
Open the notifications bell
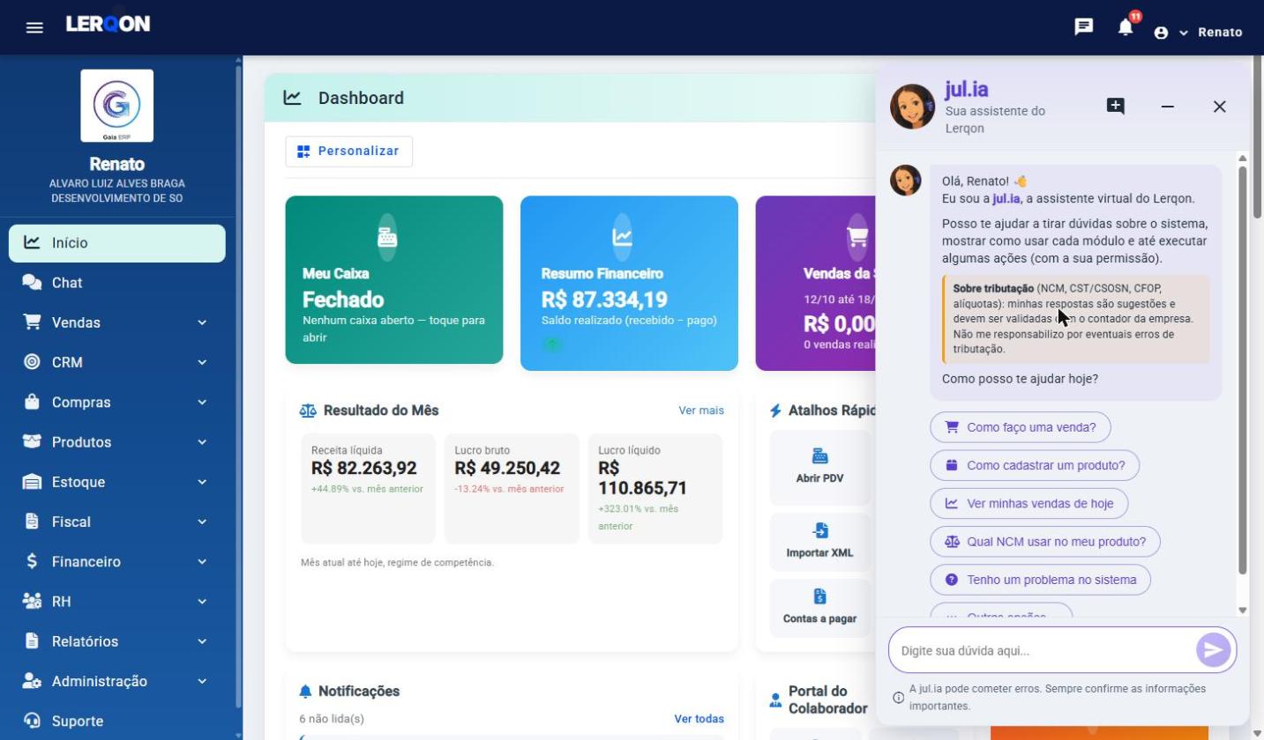pyautogui.click(x=1126, y=27)
